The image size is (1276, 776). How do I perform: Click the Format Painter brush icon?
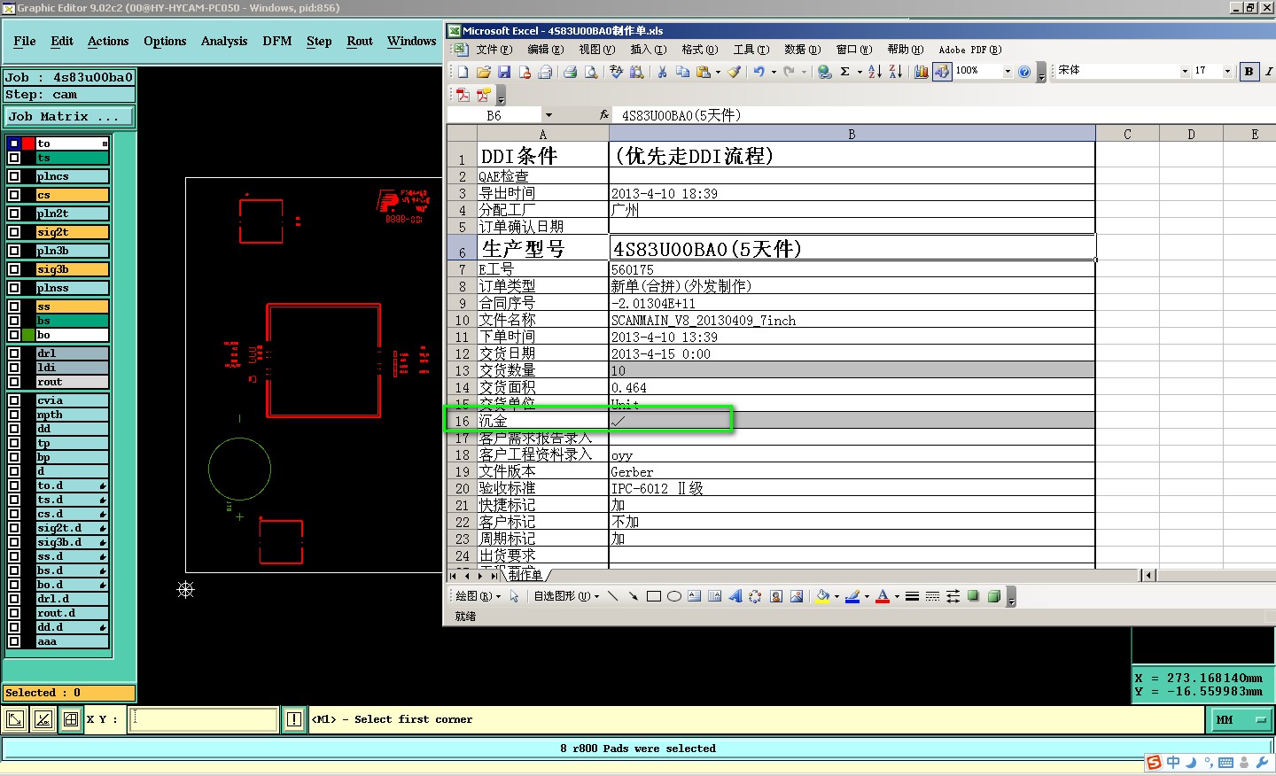pyautogui.click(x=734, y=72)
